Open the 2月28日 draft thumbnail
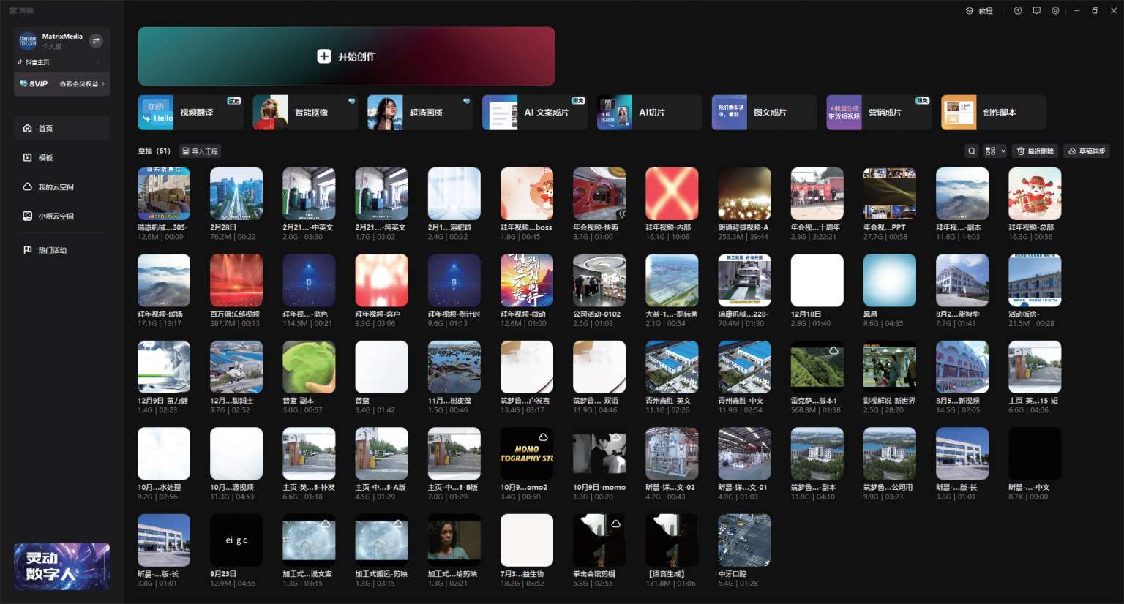This screenshot has height=604, width=1124. tap(236, 194)
